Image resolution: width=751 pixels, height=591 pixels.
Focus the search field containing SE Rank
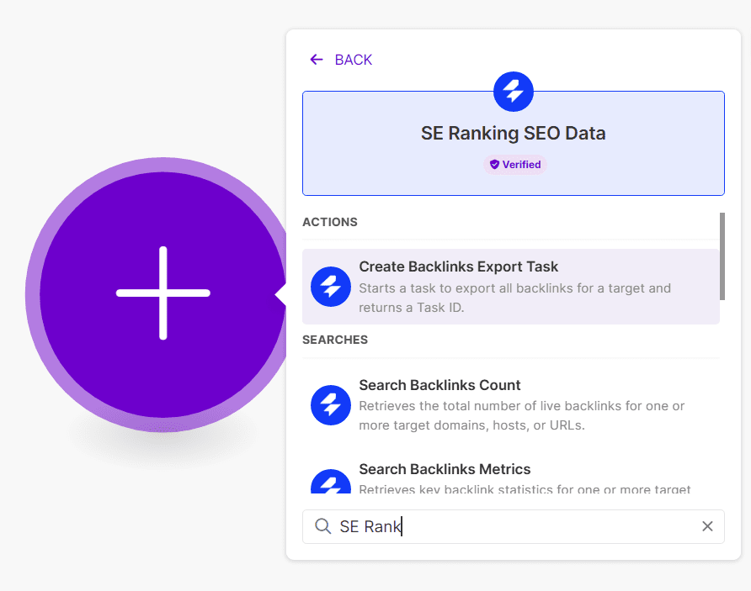pyautogui.click(x=514, y=526)
